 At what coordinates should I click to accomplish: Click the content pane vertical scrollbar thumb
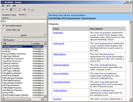130,42
